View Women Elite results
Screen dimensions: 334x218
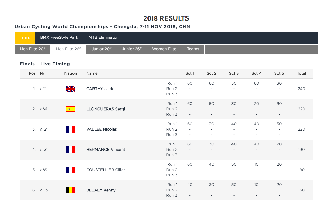pos(164,49)
